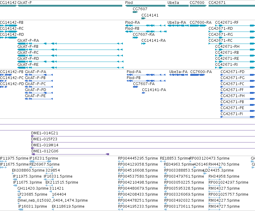Click the Ube3a-RA transcript label
The width and height of the screenshot is (255, 211).
177,22
